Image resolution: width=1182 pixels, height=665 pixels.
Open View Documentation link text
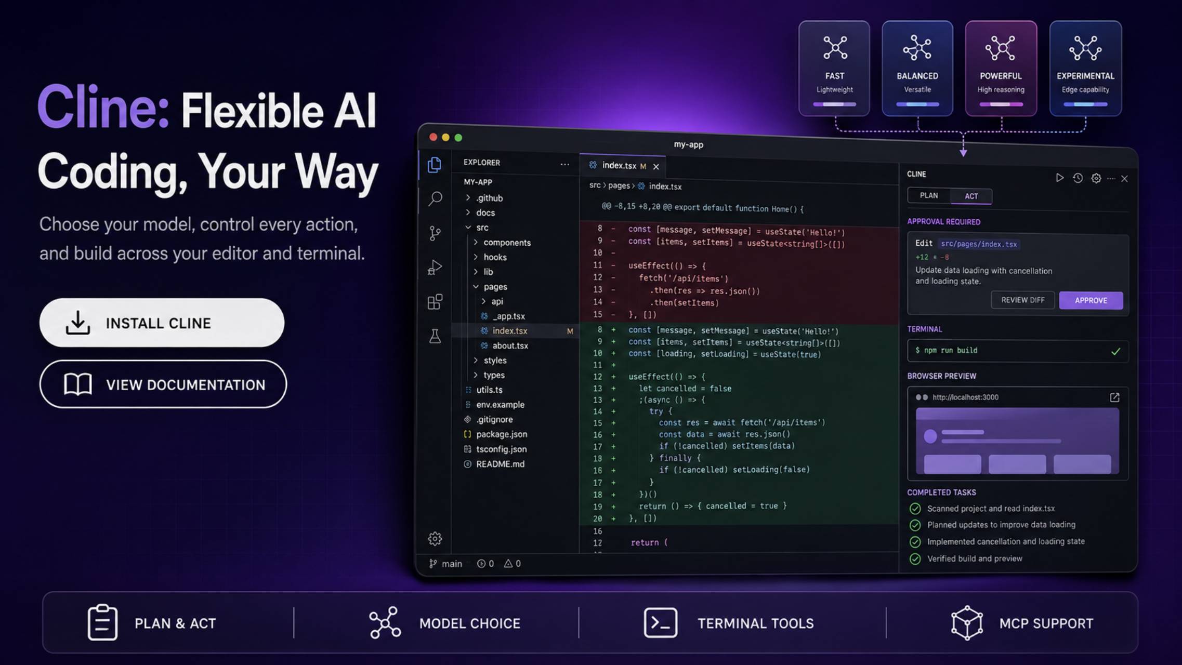pos(186,385)
